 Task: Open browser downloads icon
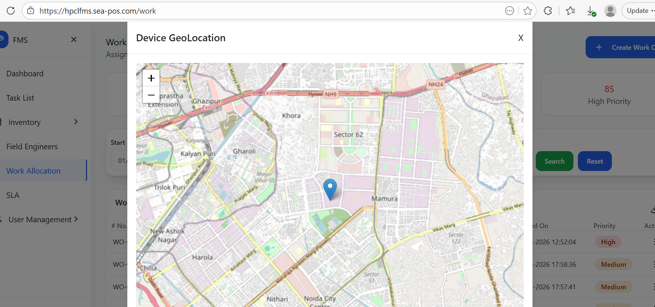pyautogui.click(x=591, y=11)
